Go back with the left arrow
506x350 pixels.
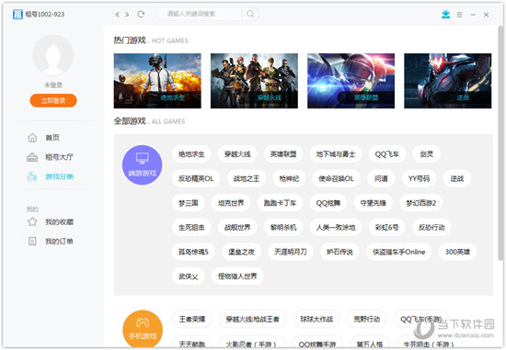tap(117, 14)
